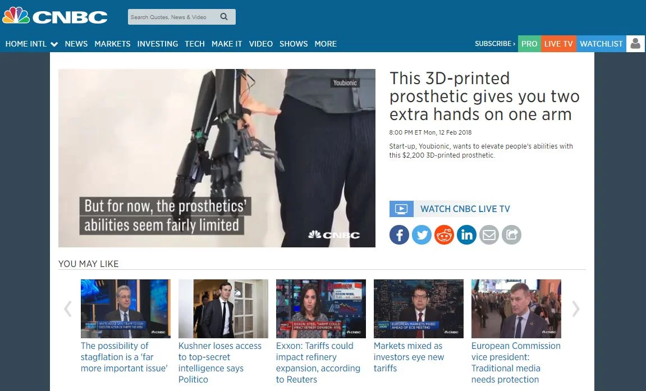646x391 pixels.
Task: Go to next carousel items arrow
Action: tap(576, 309)
